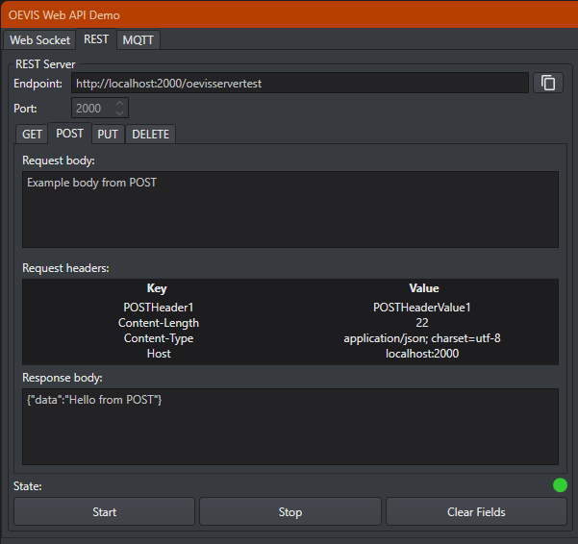
Task: Select the value 22 cell
Action: point(422,323)
